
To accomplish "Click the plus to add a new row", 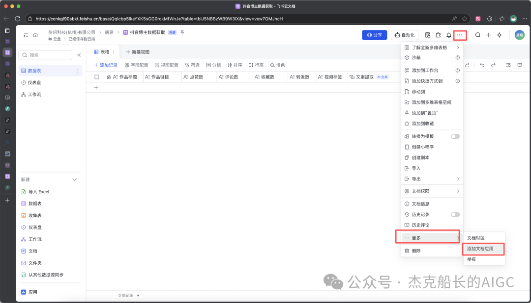I will click(96, 87).
